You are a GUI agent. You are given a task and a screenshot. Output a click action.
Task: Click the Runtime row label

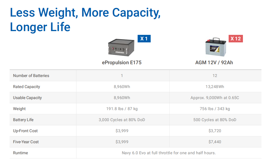(21, 153)
